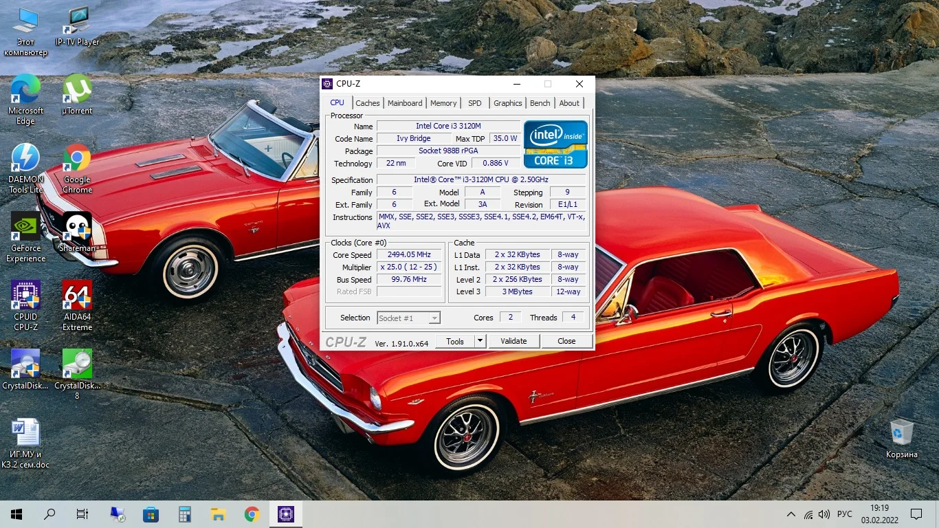Click CPU-Z icon in the taskbar
939x528 pixels.
(x=285, y=514)
